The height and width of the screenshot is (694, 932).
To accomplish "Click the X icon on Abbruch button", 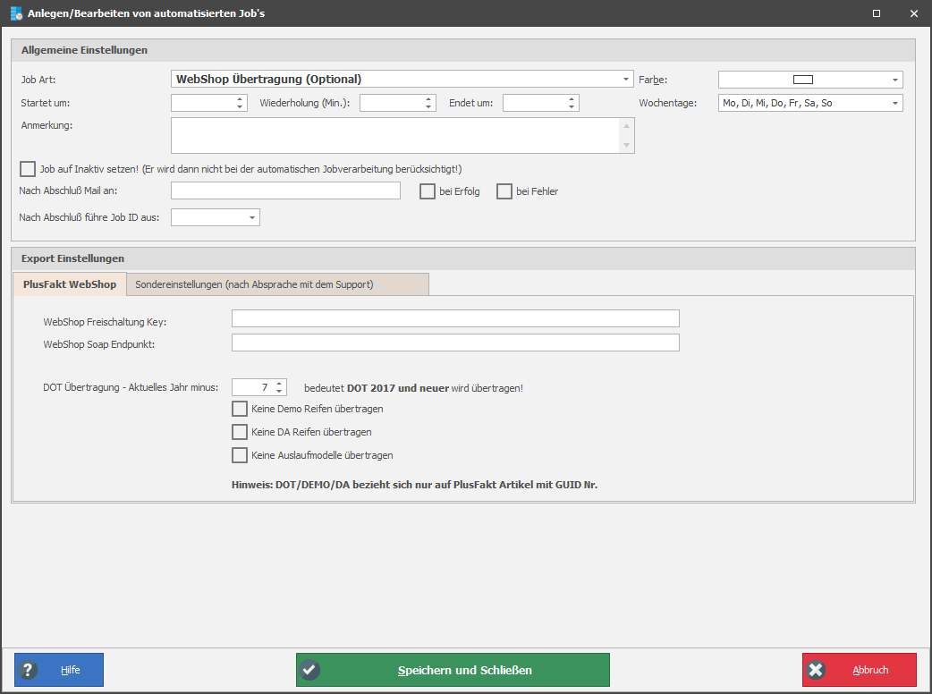I will pos(817,670).
